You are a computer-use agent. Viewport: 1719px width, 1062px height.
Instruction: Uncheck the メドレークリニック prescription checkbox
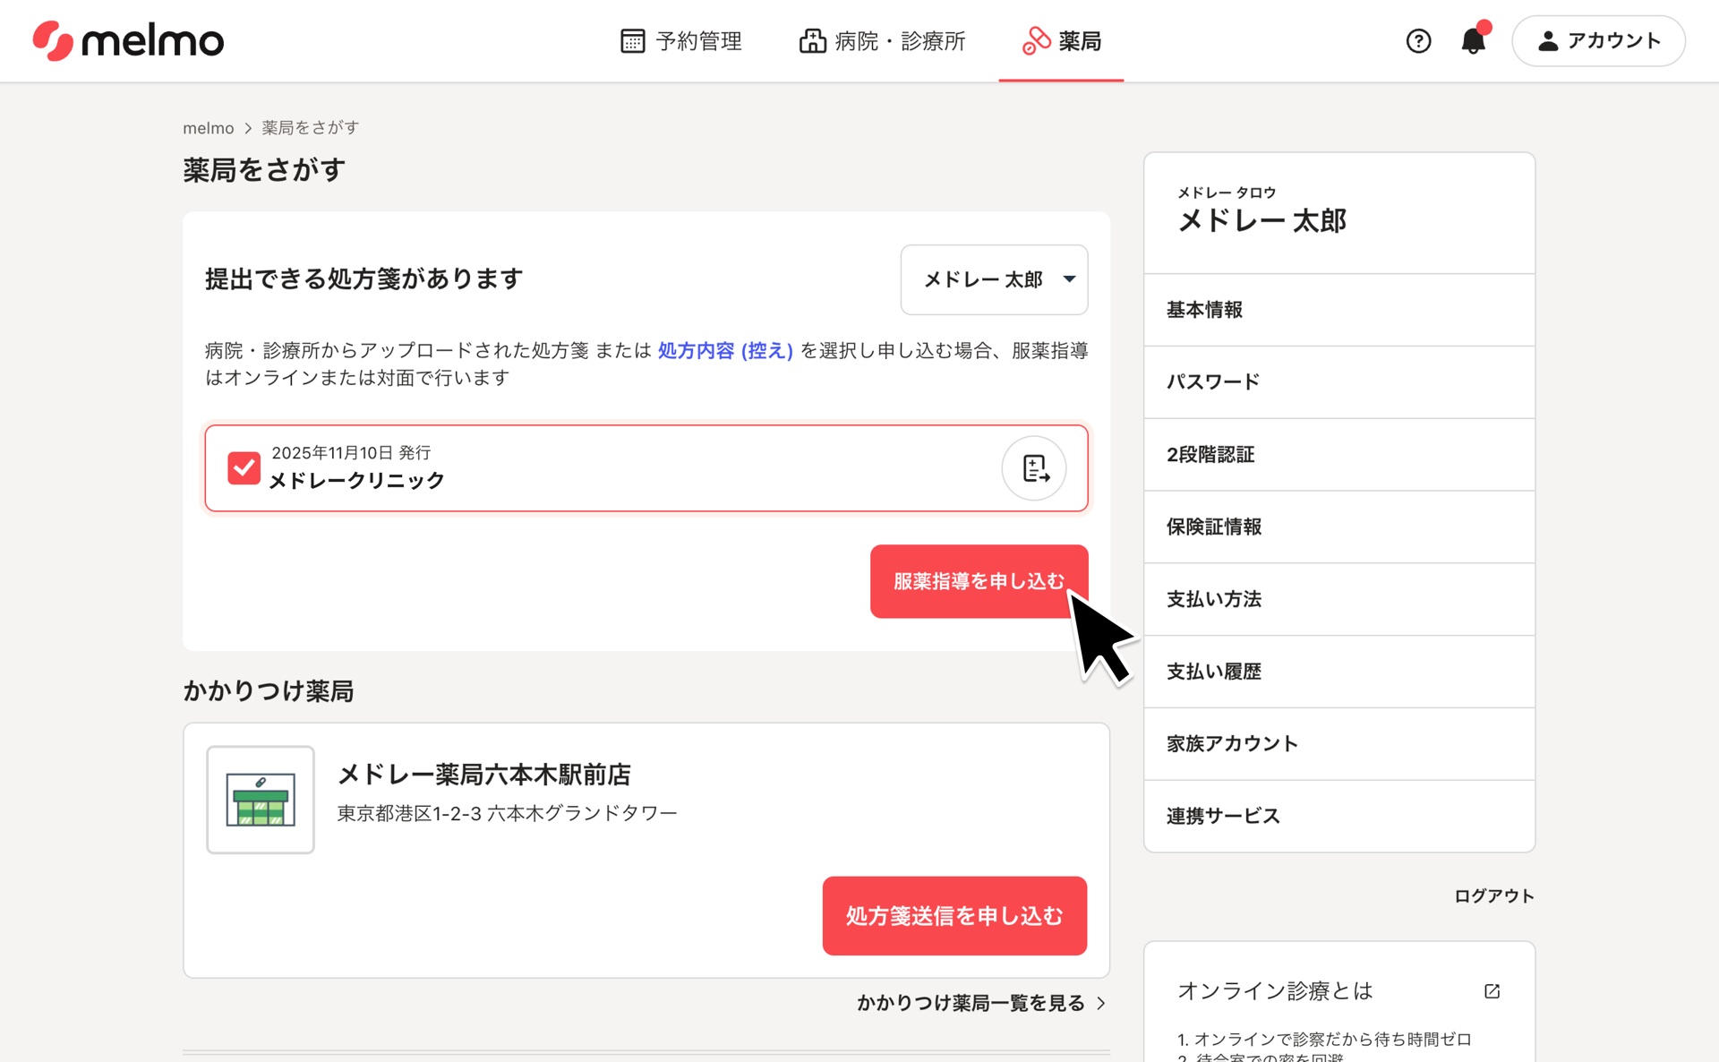[244, 467]
